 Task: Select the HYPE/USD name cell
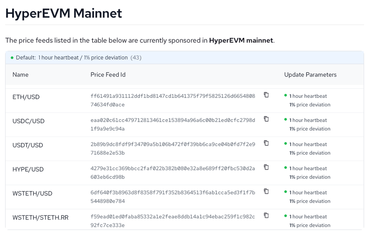[x=28, y=169]
